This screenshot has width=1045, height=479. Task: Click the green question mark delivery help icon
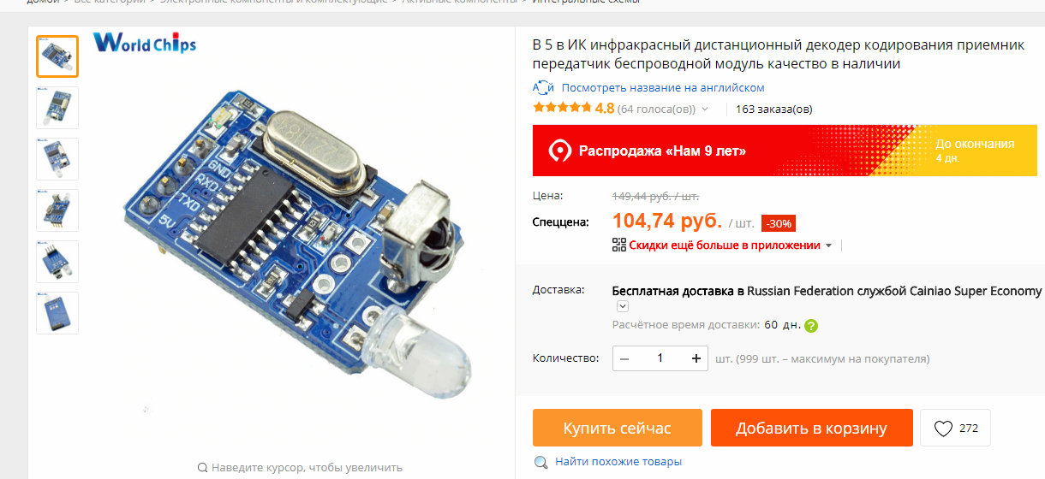(811, 326)
